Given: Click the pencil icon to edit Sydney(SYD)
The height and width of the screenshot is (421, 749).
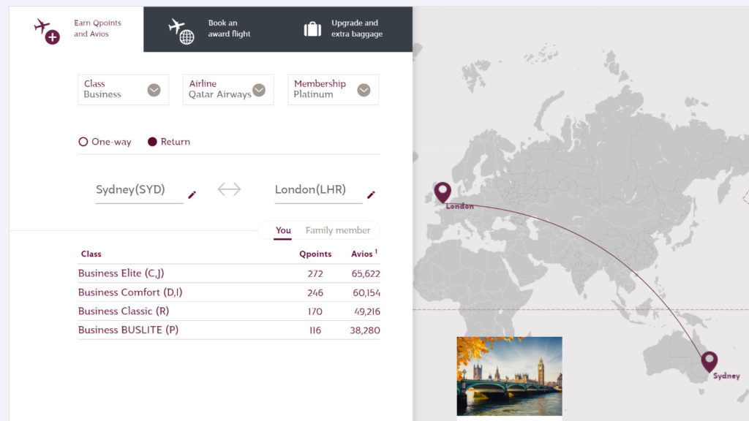Looking at the screenshot, I should point(192,195).
